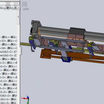
Task: Click the green Y axis of triad
Action: 28,101
